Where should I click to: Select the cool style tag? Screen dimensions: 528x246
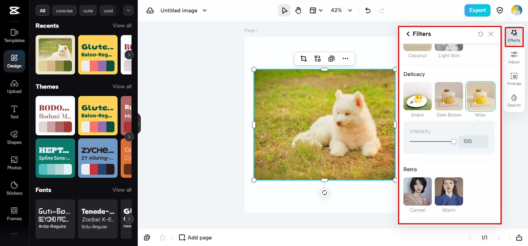108,11
